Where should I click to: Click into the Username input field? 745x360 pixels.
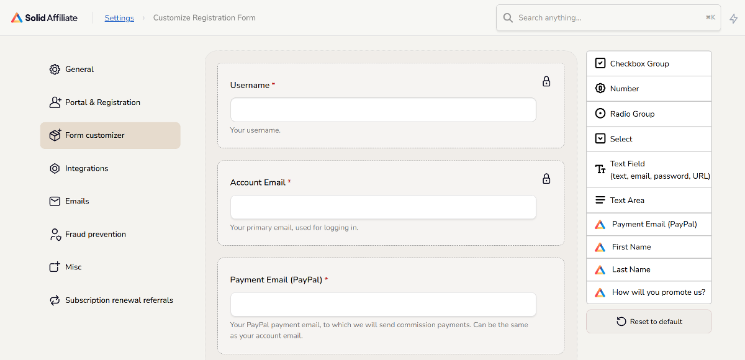pyautogui.click(x=383, y=110)
